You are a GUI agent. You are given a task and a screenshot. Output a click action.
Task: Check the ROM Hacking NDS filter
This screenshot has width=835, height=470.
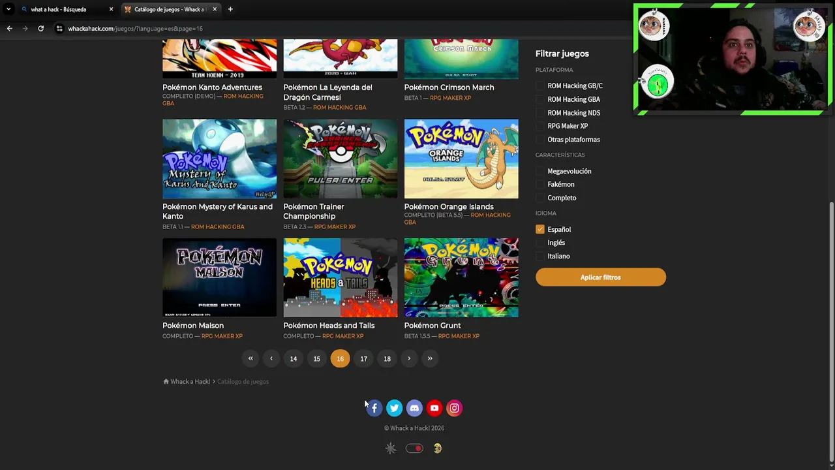point(540,113)
